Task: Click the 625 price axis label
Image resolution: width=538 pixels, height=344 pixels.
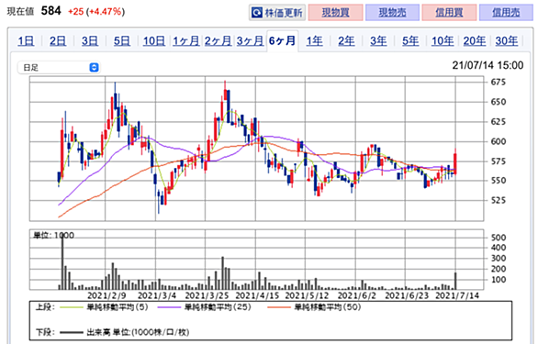Action: [499, 122]
